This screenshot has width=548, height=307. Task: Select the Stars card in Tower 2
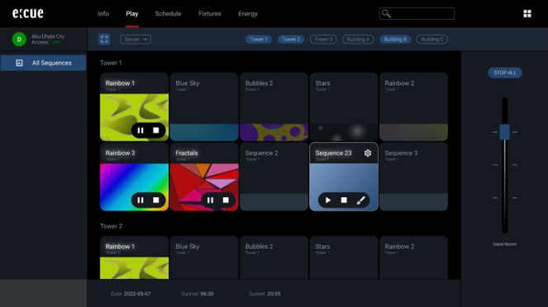click(x=344, y=257)
